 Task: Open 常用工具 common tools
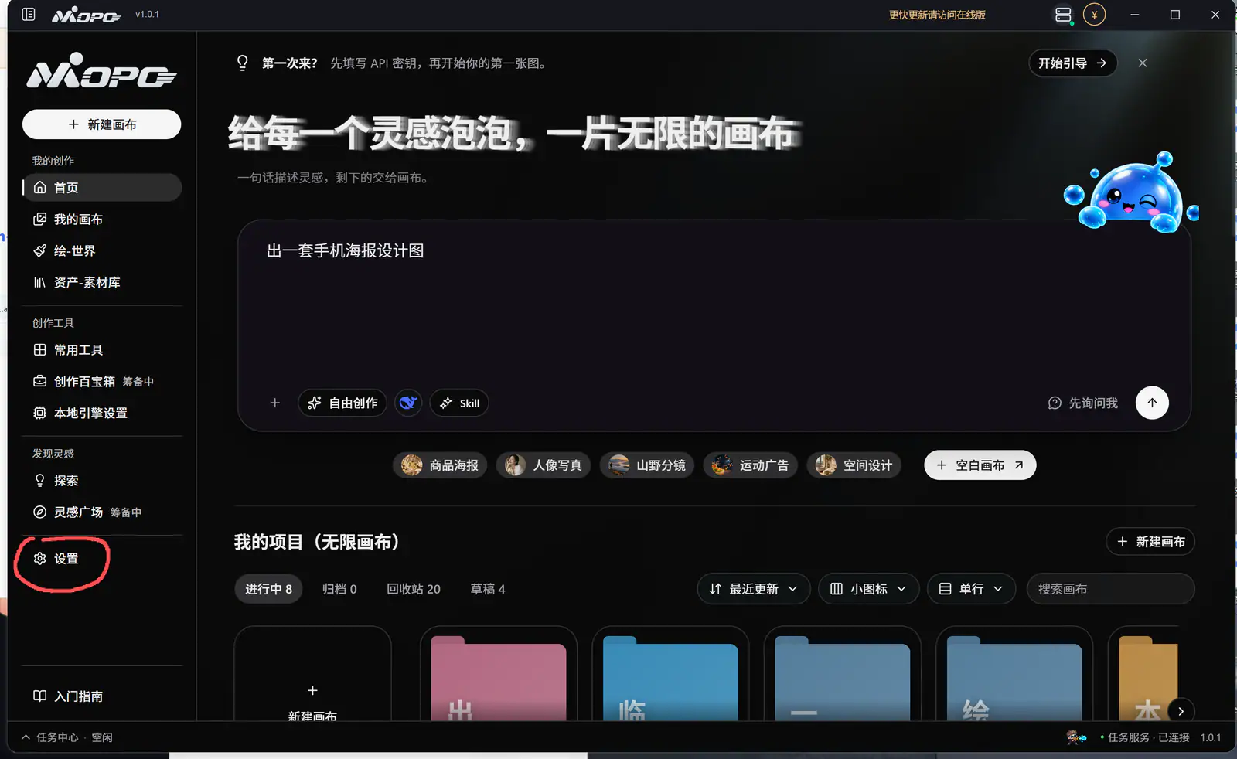coord(102,349)
